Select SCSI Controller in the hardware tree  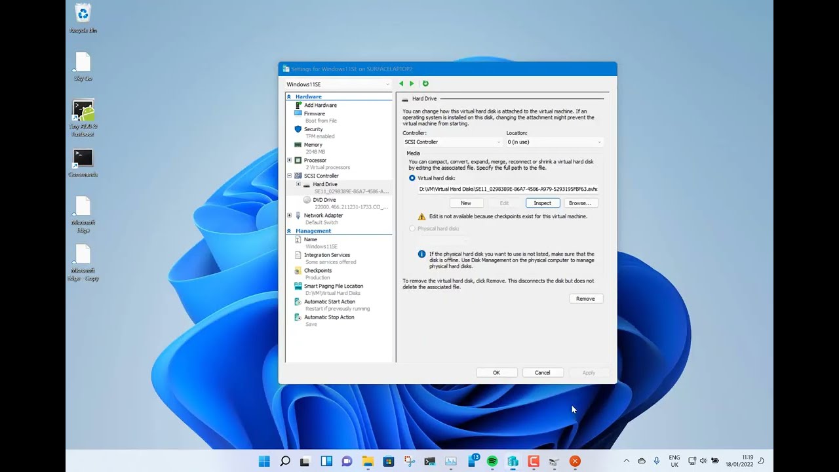coord(321,176)
